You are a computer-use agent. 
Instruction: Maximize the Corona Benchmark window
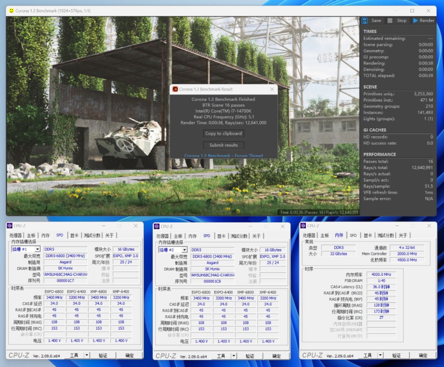(412, 11)
